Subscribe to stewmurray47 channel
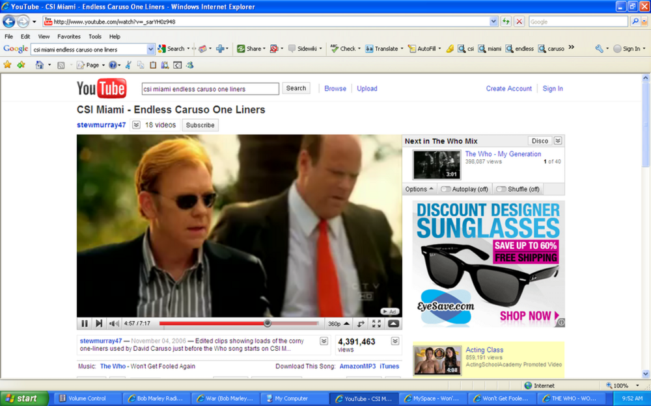Screen dimensions: 651x406 200,125
